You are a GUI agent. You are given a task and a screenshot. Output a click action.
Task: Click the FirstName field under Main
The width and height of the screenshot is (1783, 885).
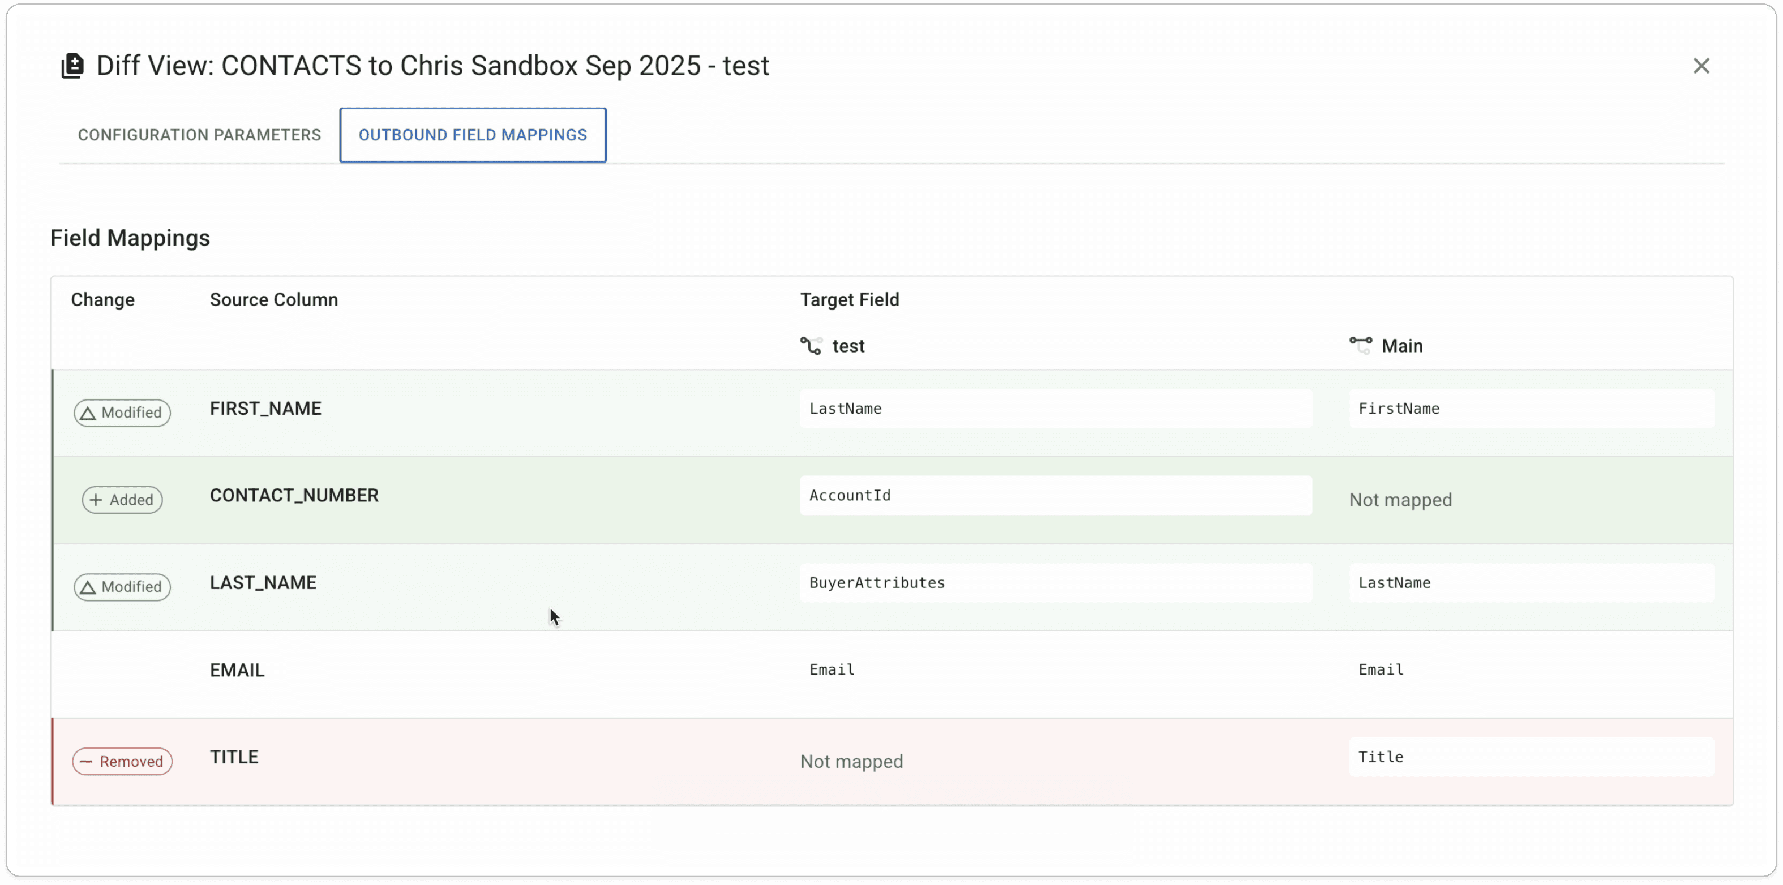pyautogui.click(x=1531, y=409)
